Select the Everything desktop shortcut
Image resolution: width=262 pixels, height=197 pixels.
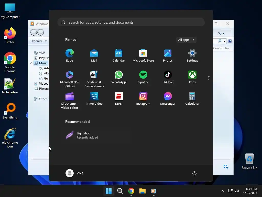tap(10, 111)
